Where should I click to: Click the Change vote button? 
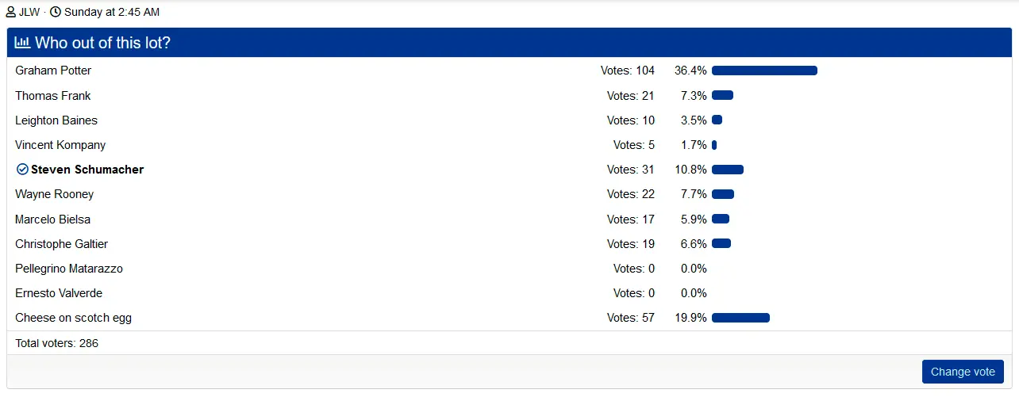click(x=963, y=372)
